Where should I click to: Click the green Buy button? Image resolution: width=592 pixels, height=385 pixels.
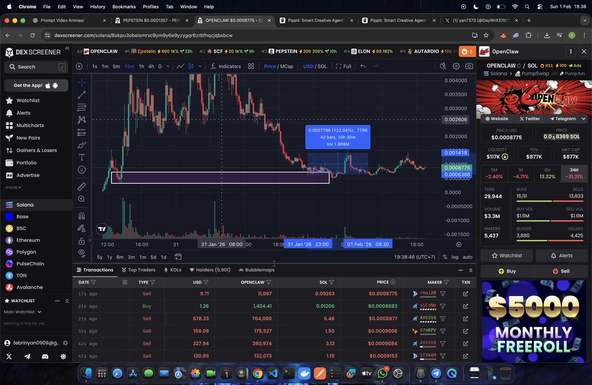pyautogui.click(x=507, y=271)
